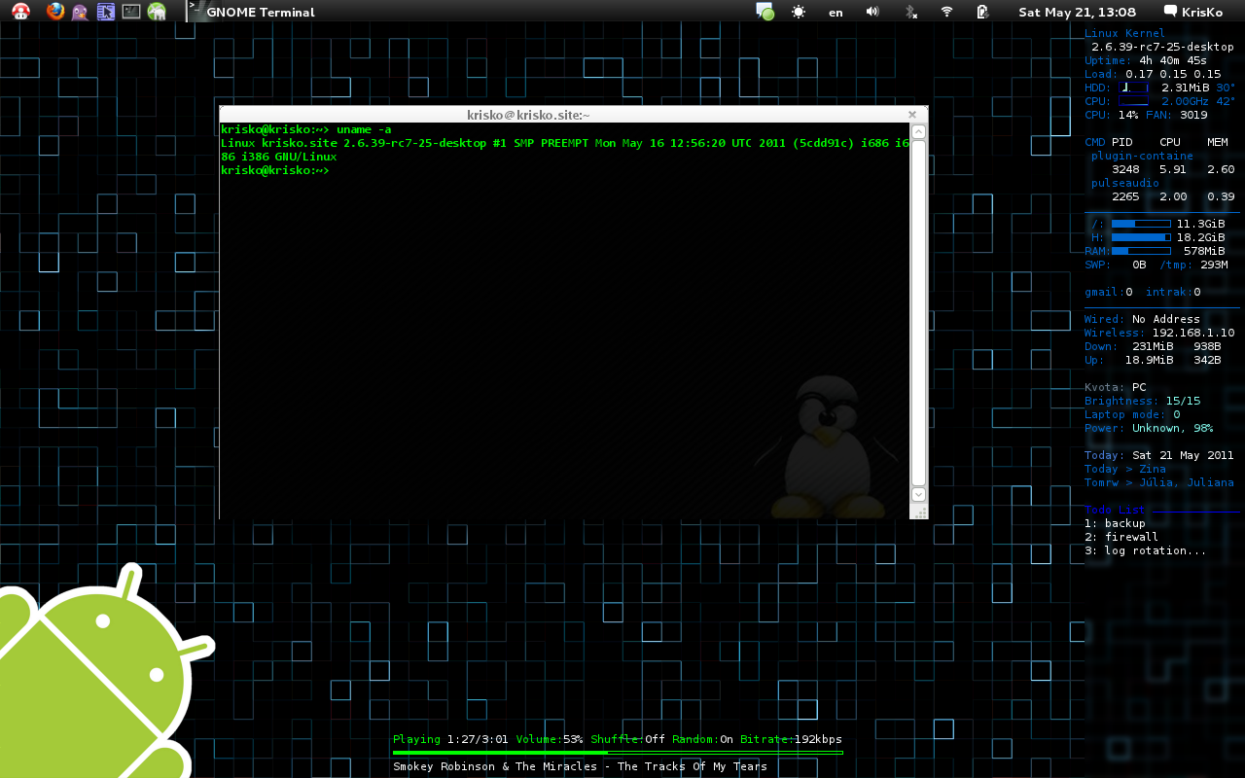
Task: Click the 'Uptime: 4h 40m 45s' line
Action: click(x=1146, y=60)
